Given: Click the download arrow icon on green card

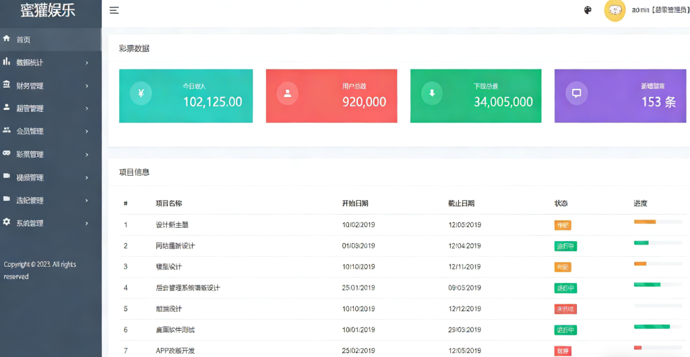Looking at the screenshot, I should pos(432,93).
